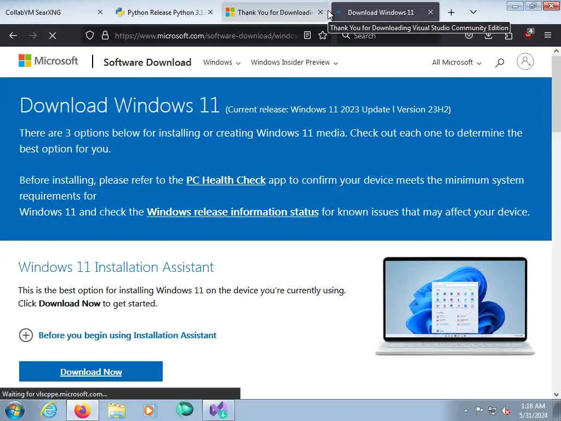Expand Before you begin using Installation Assistant
Screen dimensions: 561x421
(x=117, y=335)
